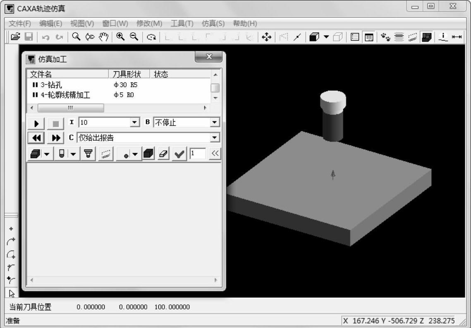This screenshot has width=471, height=328.
Task: Open the I speed dropdown showing 10
Action: click(x=134, y=122)
